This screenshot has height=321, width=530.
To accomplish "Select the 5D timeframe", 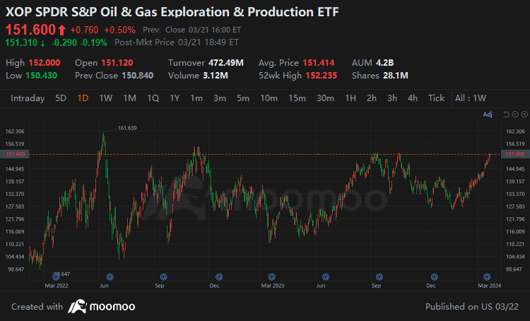I will point(61,98).
